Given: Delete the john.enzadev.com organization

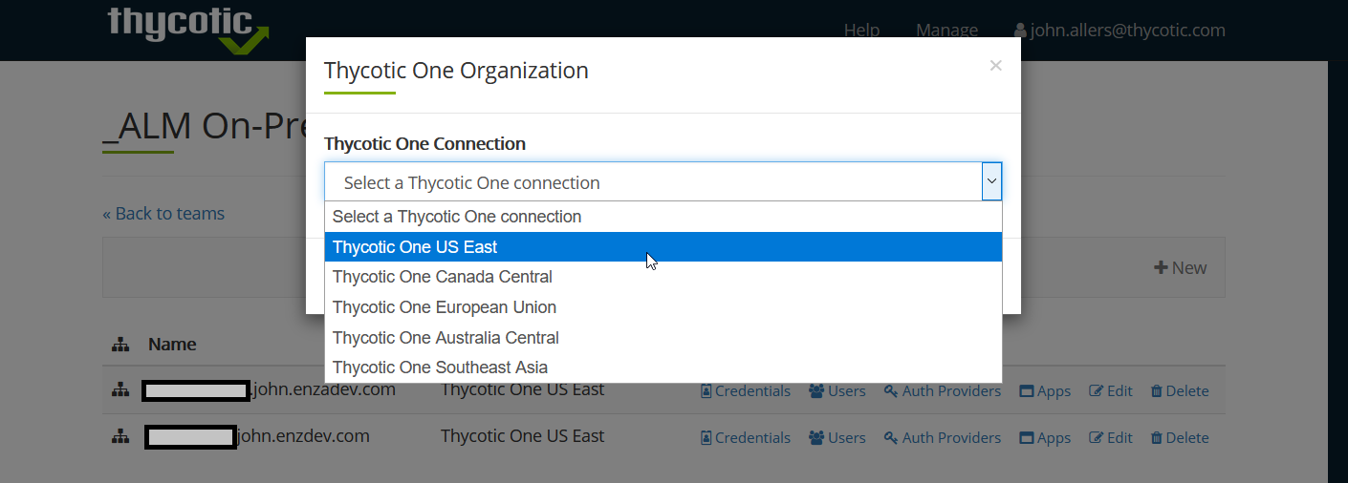Looking at the screenshot, I should 1180,391.
